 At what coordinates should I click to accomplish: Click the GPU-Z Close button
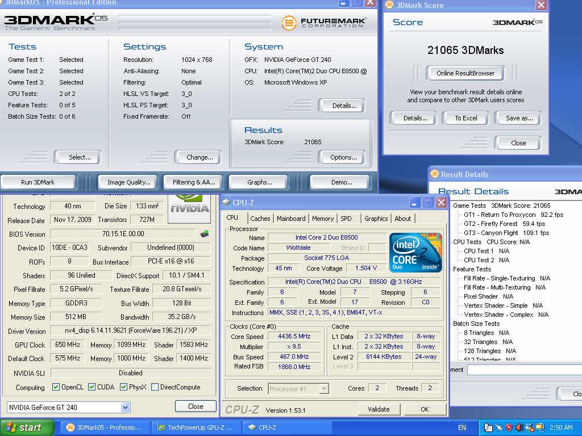pyautogui.click(x=196, y=406)
